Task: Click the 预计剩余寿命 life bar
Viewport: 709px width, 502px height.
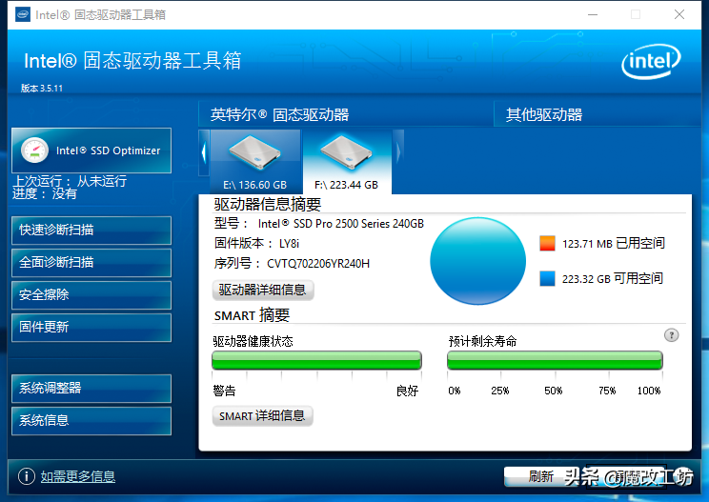Action: pyautogui.click(x=555, y=361)
